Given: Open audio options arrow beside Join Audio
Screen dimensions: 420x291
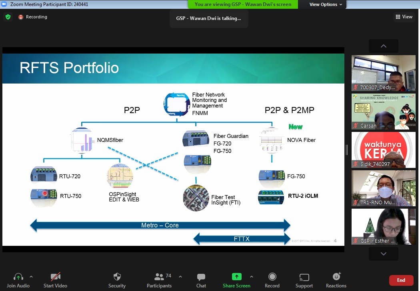Looking at the screenshot, I should (x=31, y=277).
